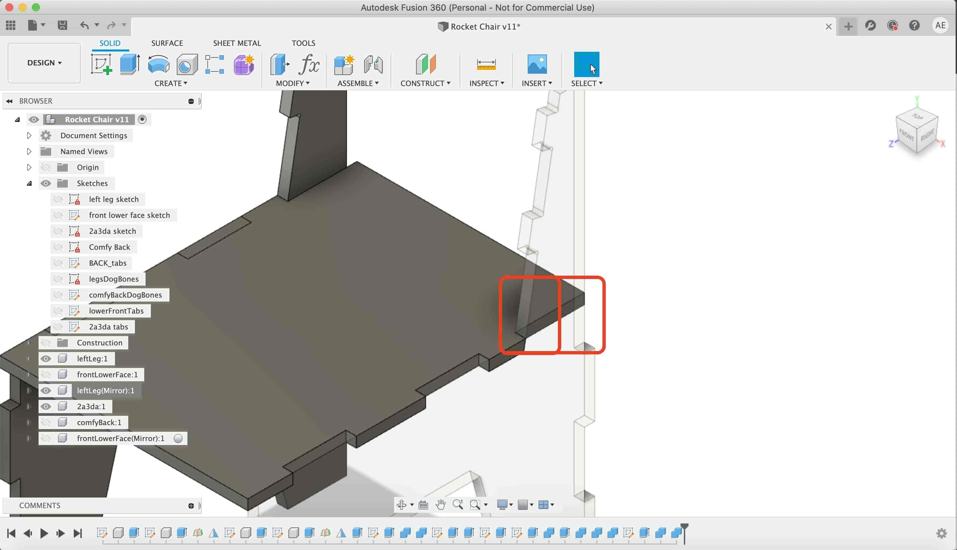The image size is (957, 550).
Task: Hide the 2a3da:1 component
Action: coord(46,406)
